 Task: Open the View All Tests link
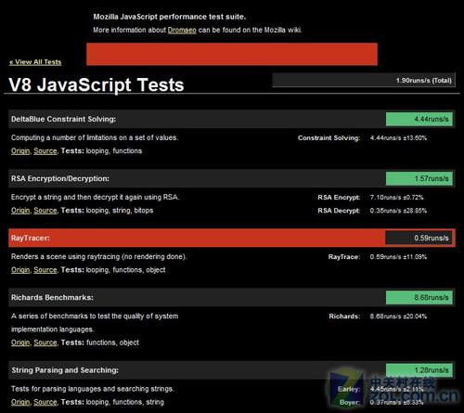click(x=35, y=62)
